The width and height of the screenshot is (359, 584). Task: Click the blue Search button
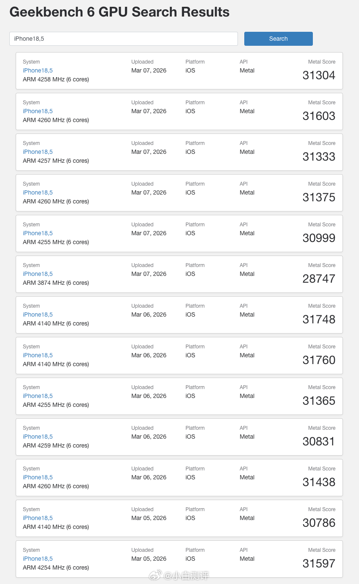pyautogui.click(x=278, y=39)
